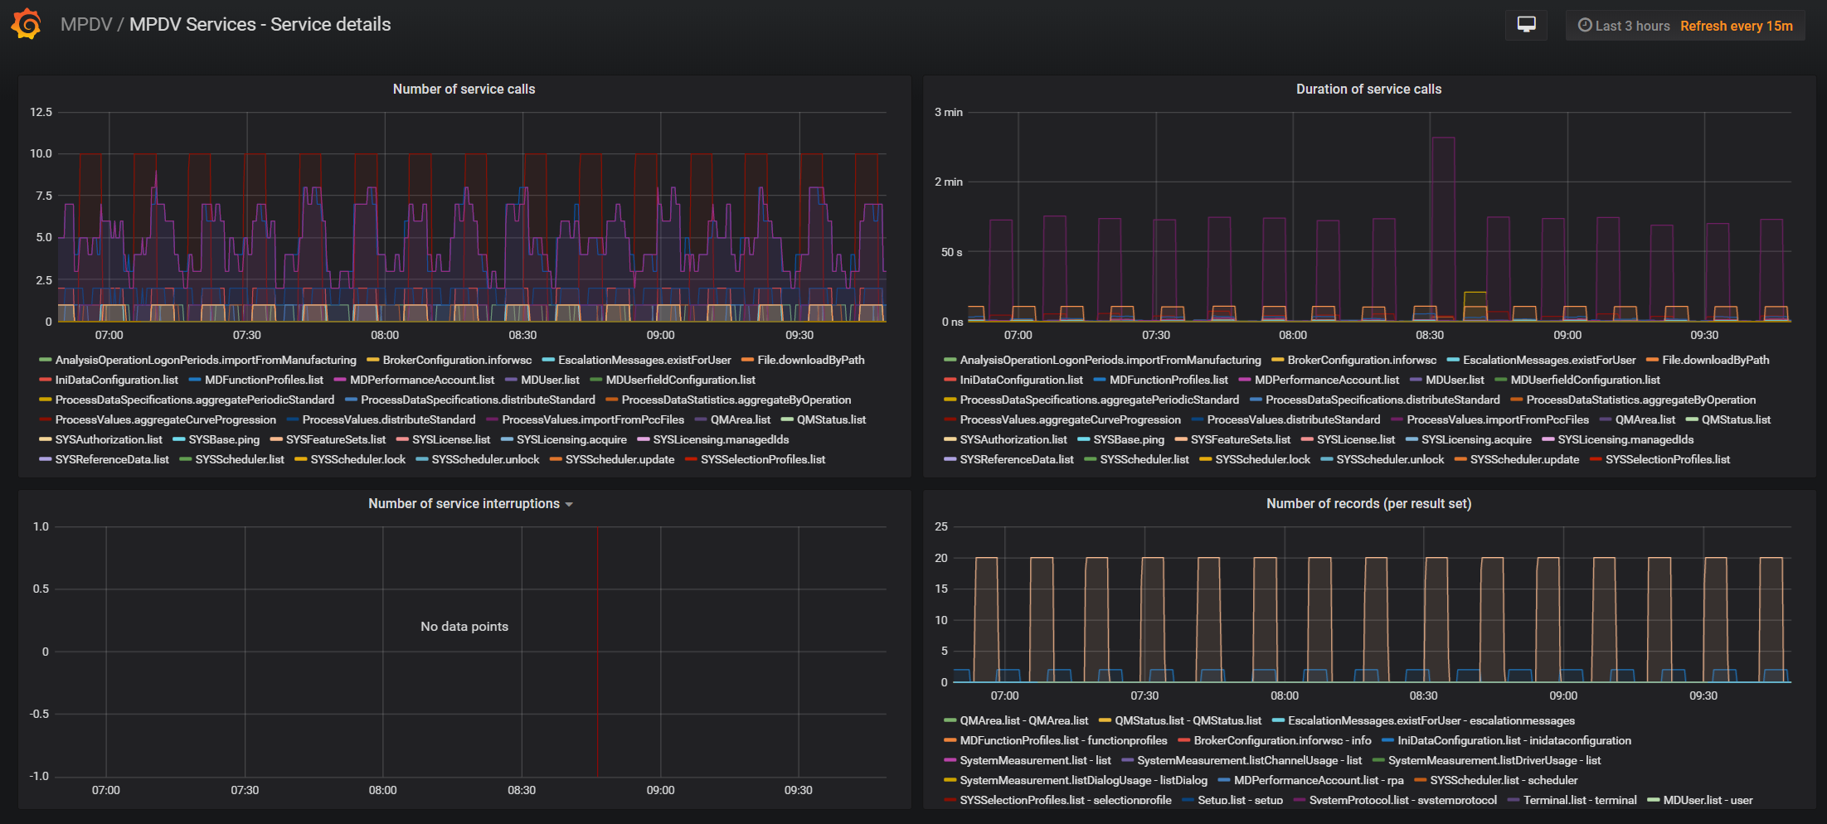This screenshot has height=824, width=1827.
Task: Click SYSBase.ping color swatch in Number of service calls
Action: tap(178, 439)
